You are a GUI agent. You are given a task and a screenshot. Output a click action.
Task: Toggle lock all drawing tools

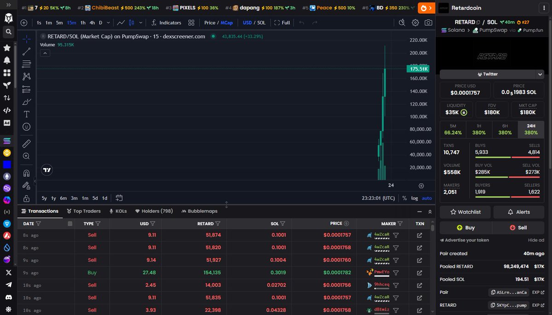click(26, 198)
